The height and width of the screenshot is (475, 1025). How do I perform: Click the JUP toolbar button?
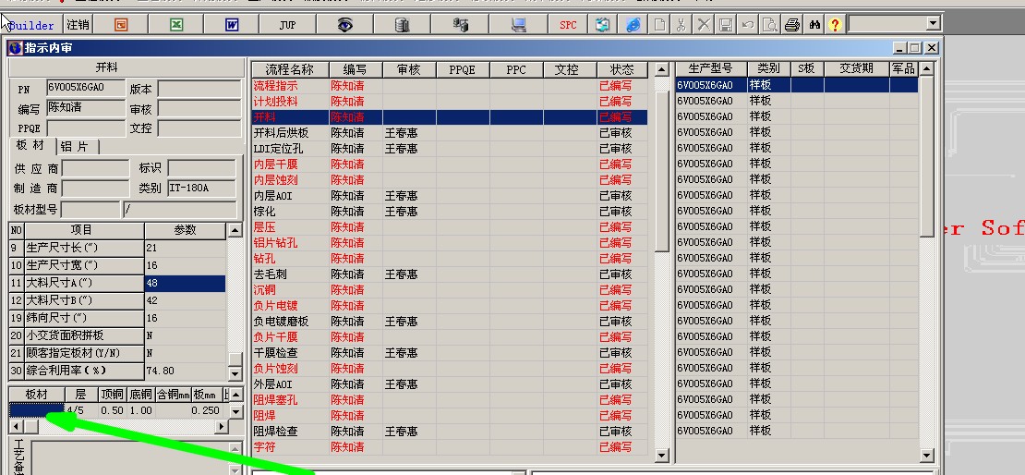(287, 25)
